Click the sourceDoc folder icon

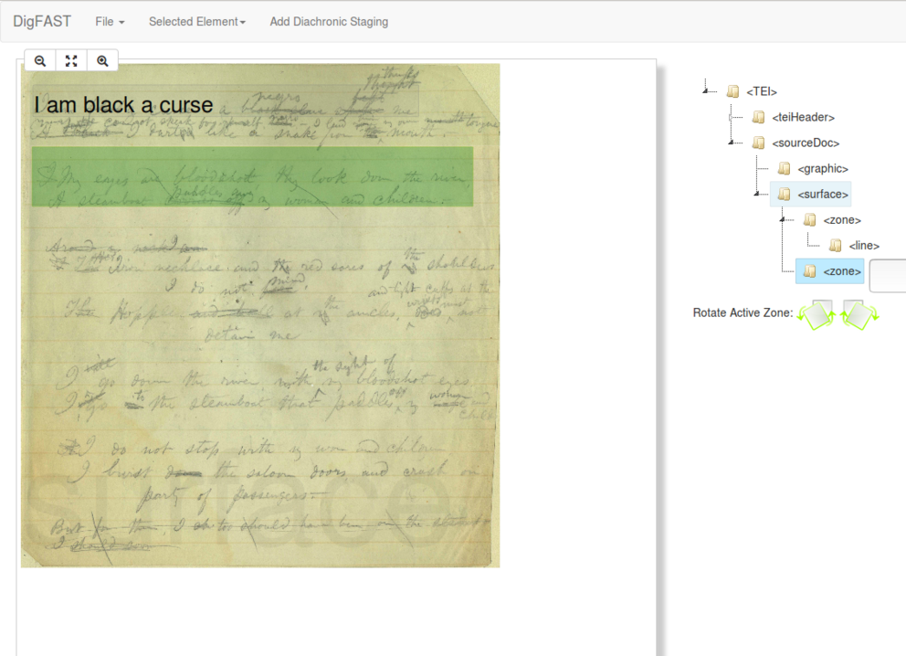759,143
